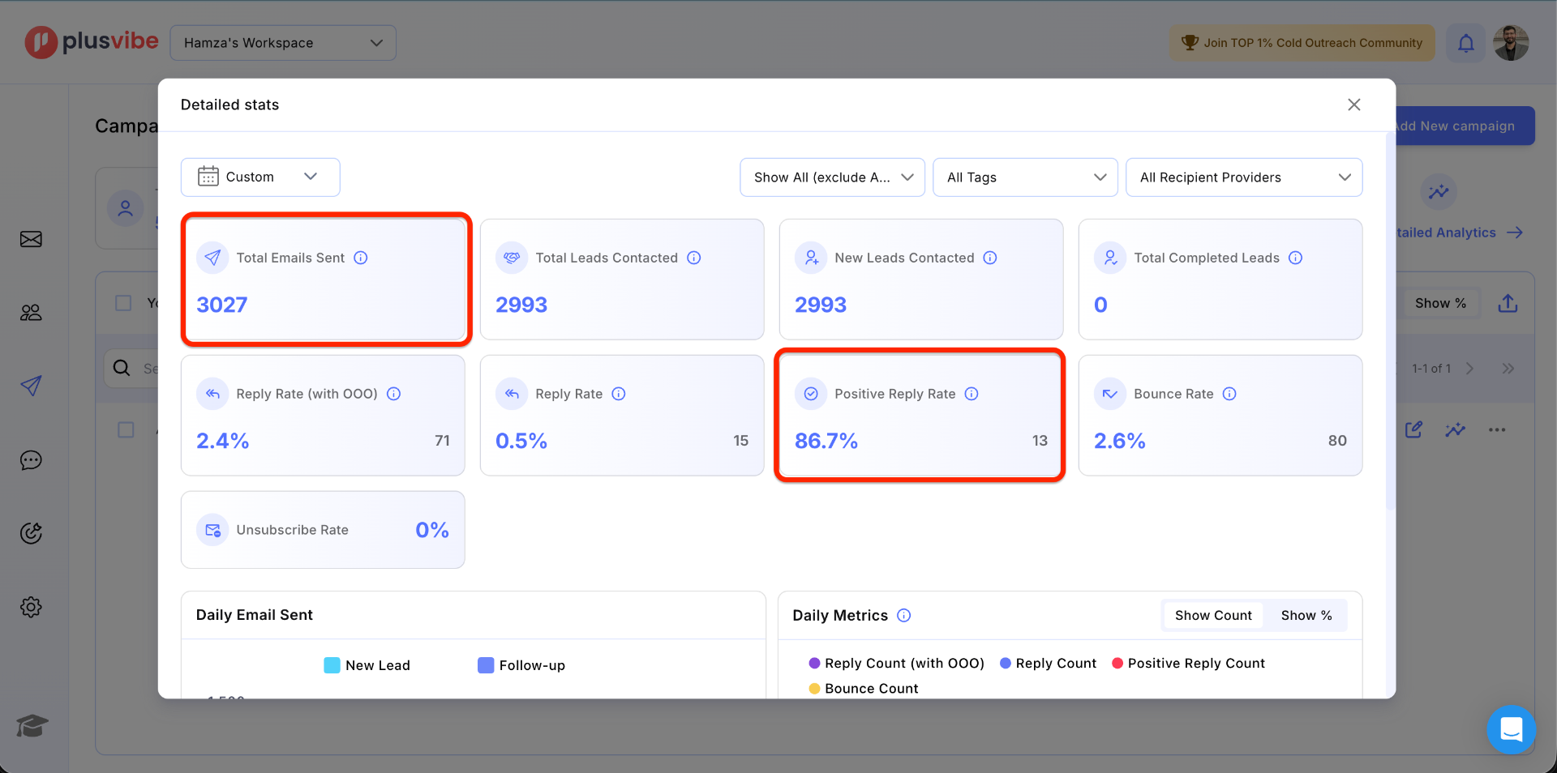Click the search magnifier icon
The image size is (1557, 773).
tap(122, 368)
